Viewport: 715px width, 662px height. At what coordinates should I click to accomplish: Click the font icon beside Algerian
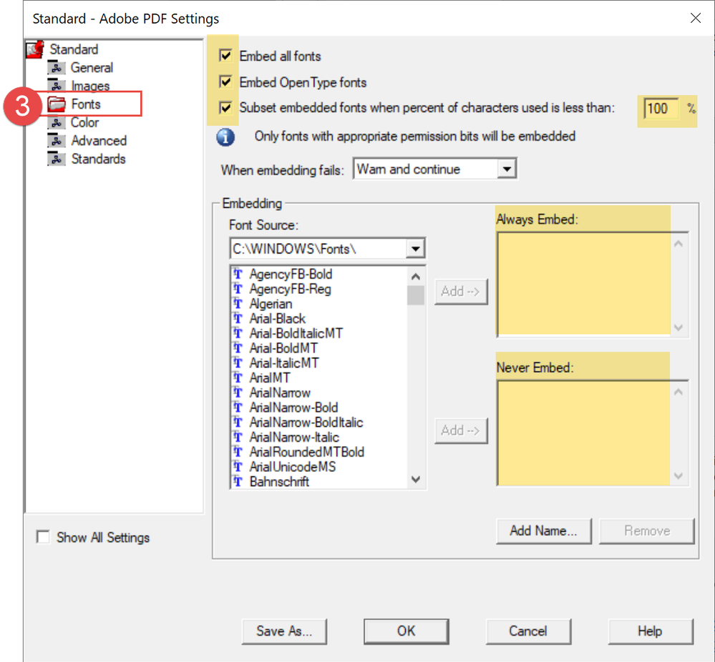coord(238,303)
